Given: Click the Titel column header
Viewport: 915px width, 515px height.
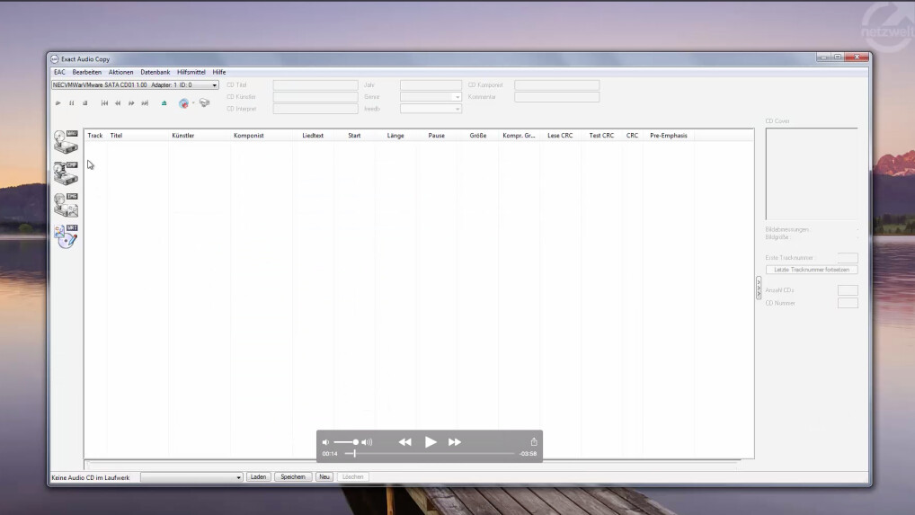Looking at the screenshot, I should pyautogui.click(x=116, y=136).
